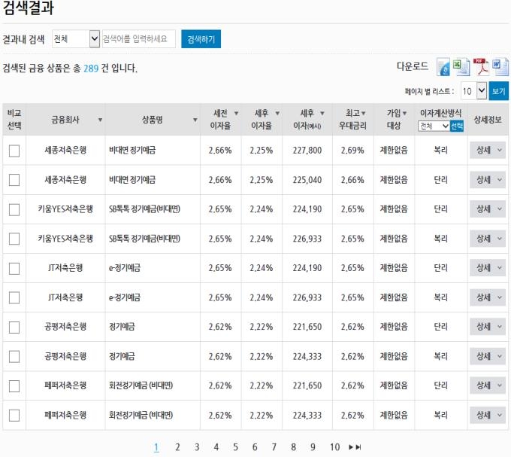
Task: Go to results page 8
Action: point(293,447)
